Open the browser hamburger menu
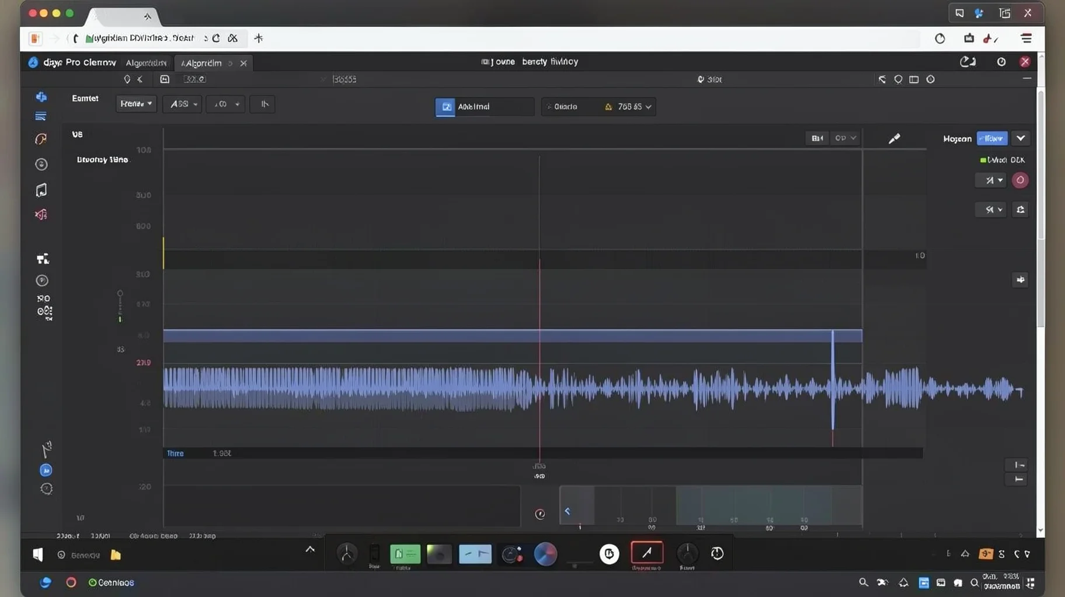 click(x=1026, y=38)
